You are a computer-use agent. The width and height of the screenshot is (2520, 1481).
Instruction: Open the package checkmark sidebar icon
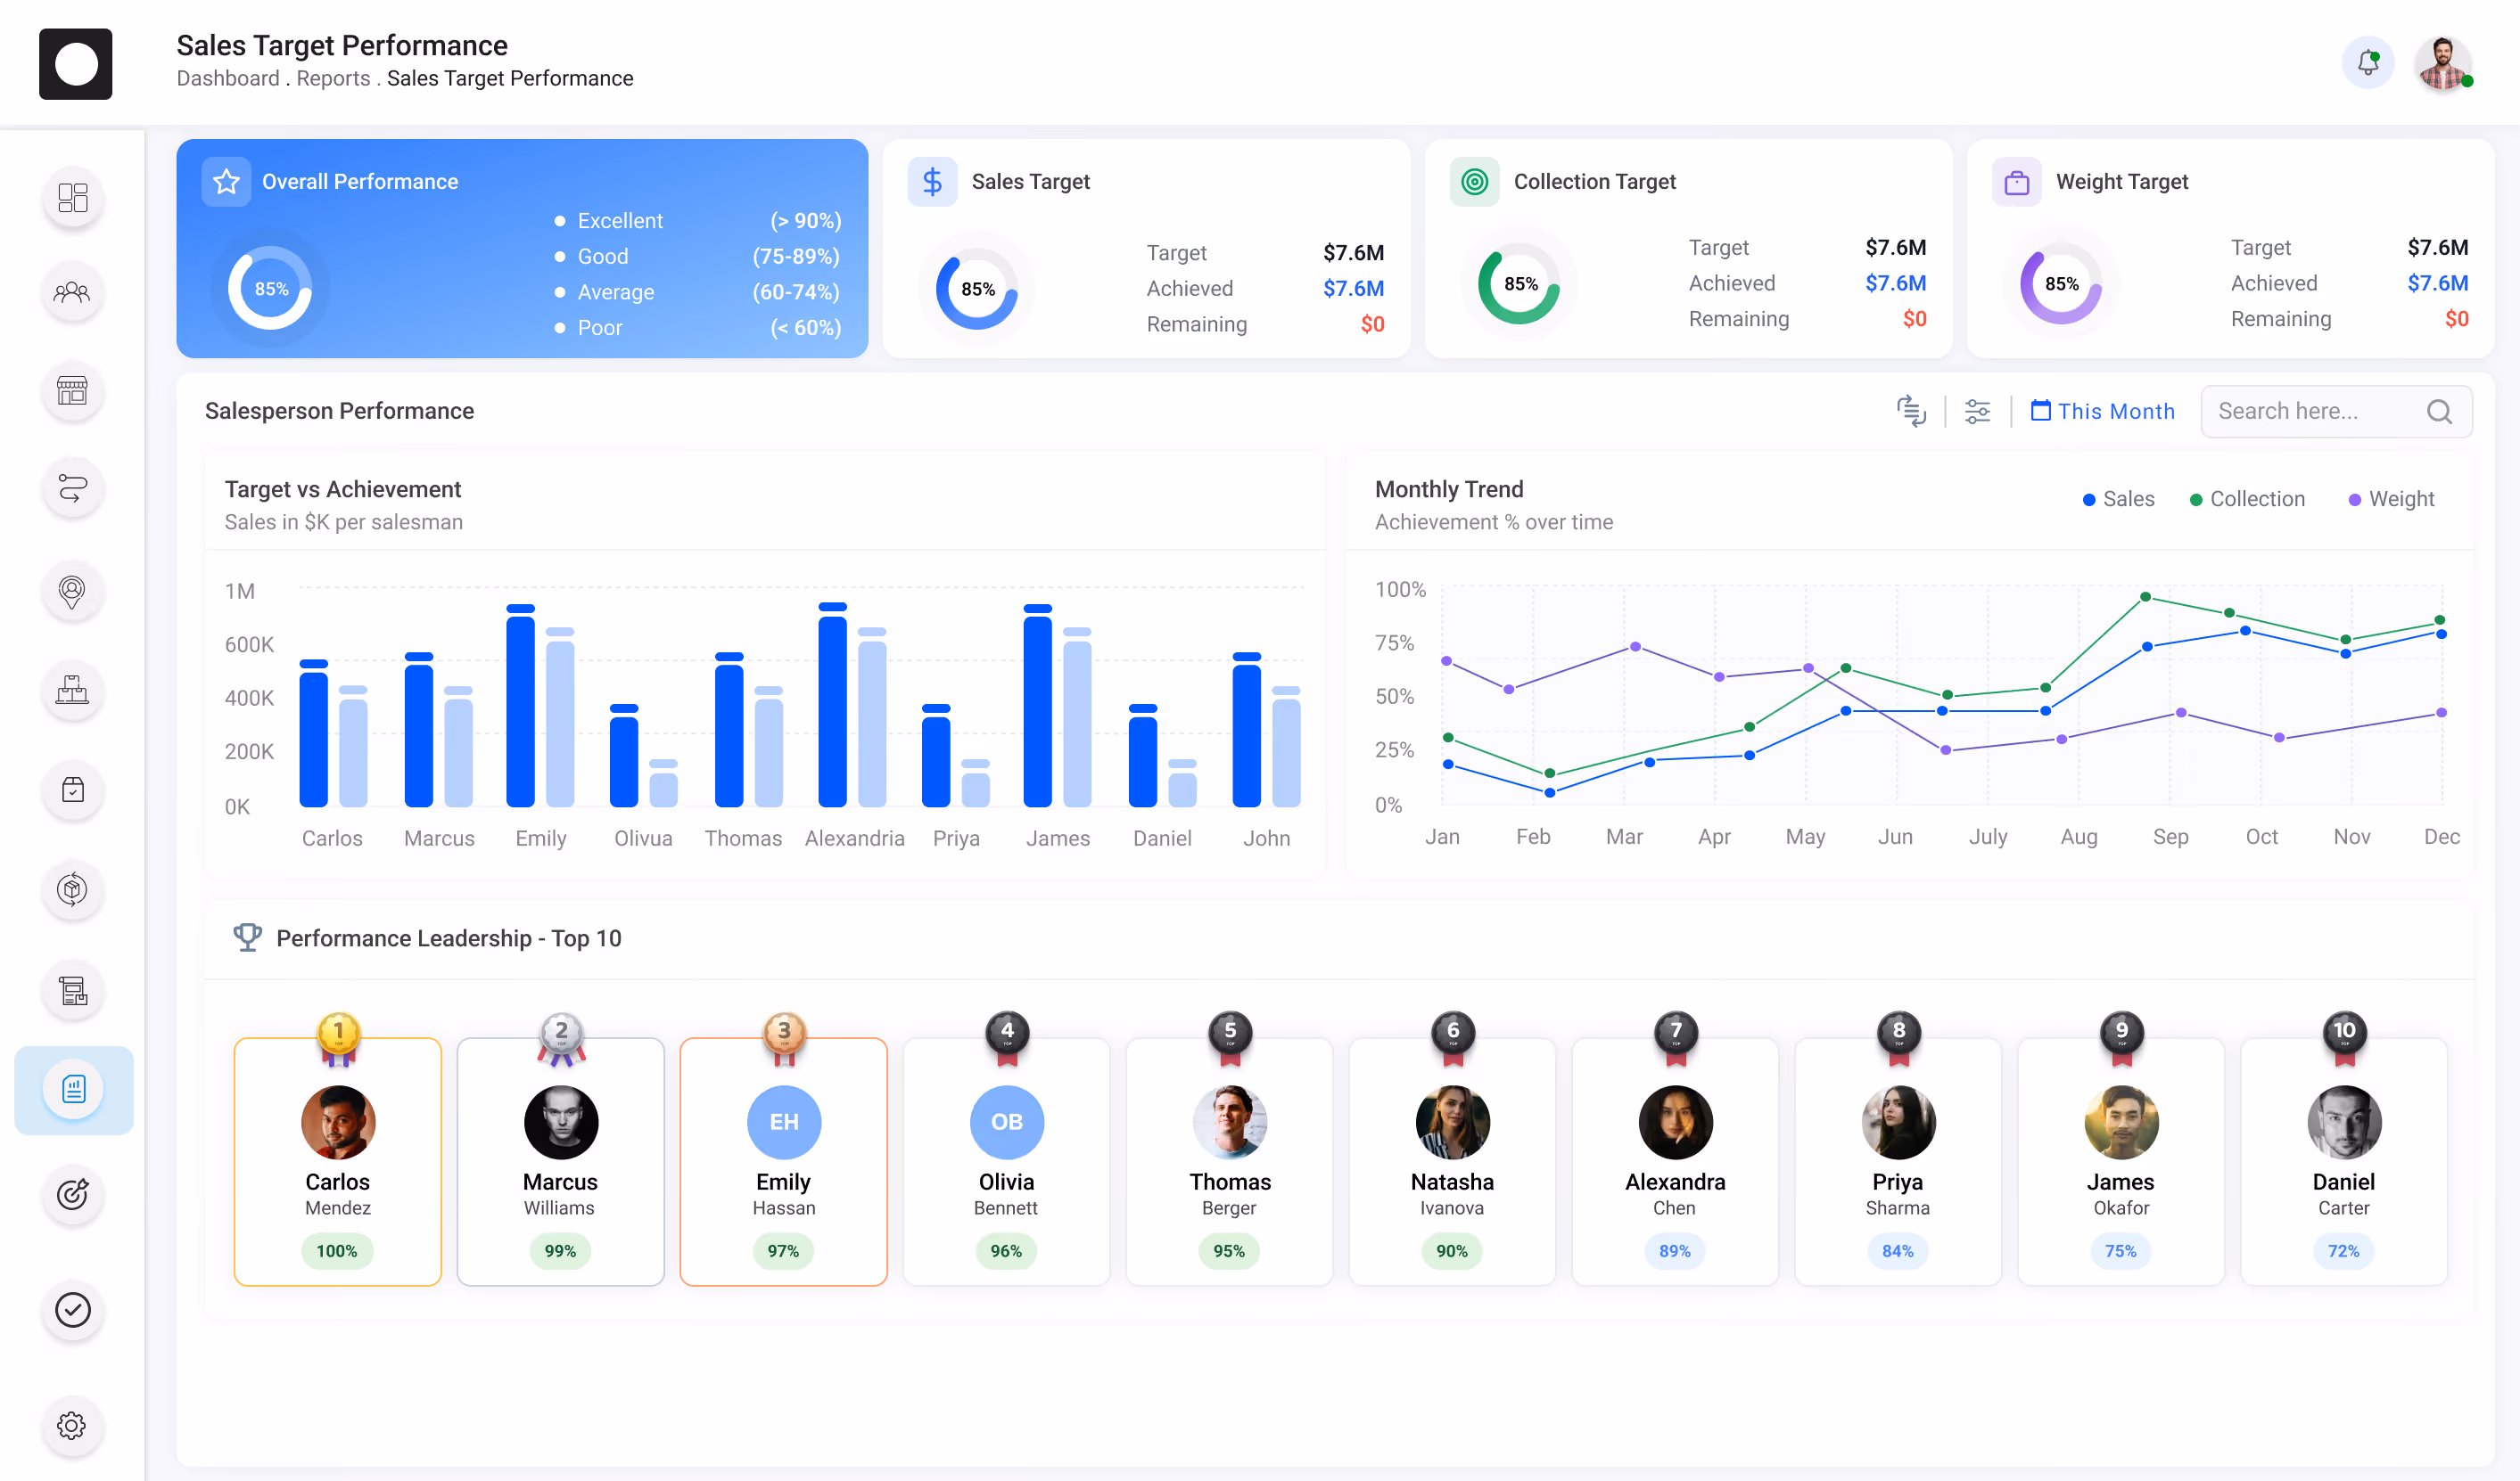pos(73,790)
